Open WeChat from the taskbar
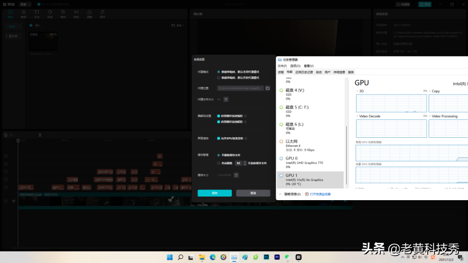This screenshot has width=468, height=263. click(287, 257)
